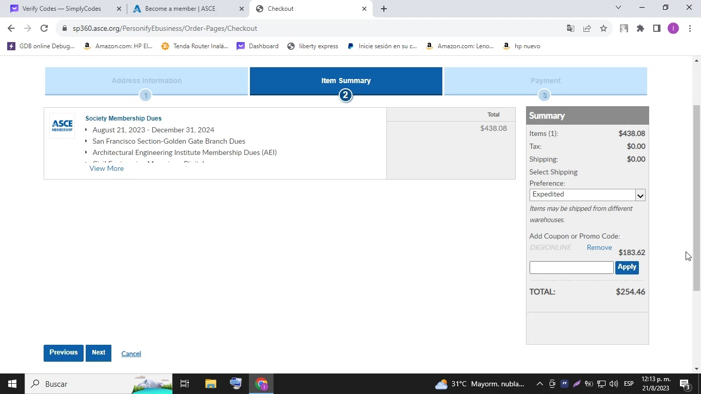Open Chrome from the taskbar
The image size is (701, 394).
[262, 384]
